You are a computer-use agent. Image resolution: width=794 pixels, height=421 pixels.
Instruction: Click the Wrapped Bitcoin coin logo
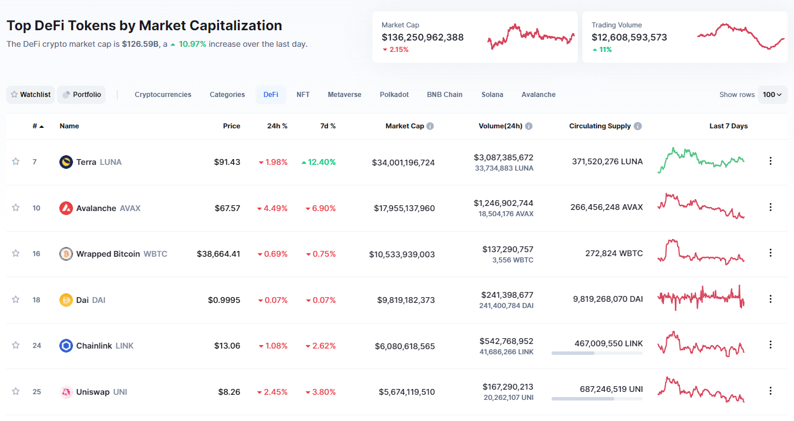66,253
